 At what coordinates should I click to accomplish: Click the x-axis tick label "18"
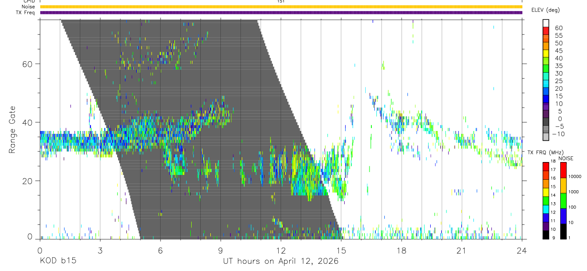point(401,250)
